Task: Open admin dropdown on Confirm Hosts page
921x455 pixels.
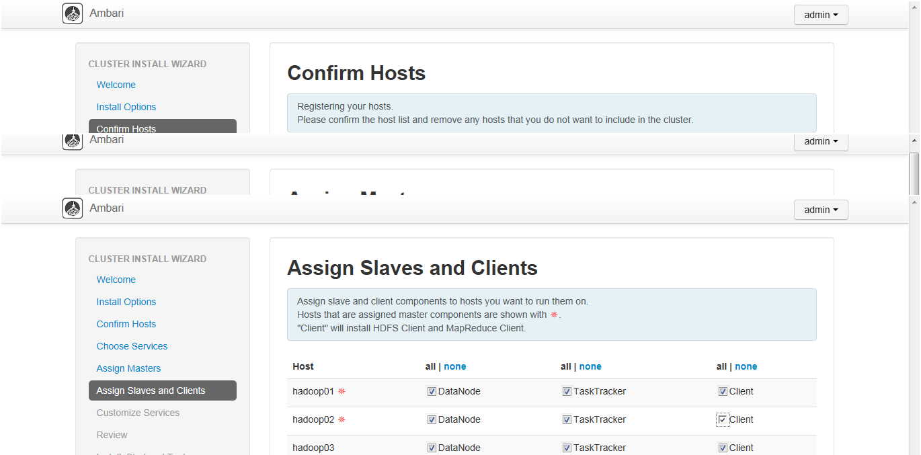Action: tap(821, 15)
